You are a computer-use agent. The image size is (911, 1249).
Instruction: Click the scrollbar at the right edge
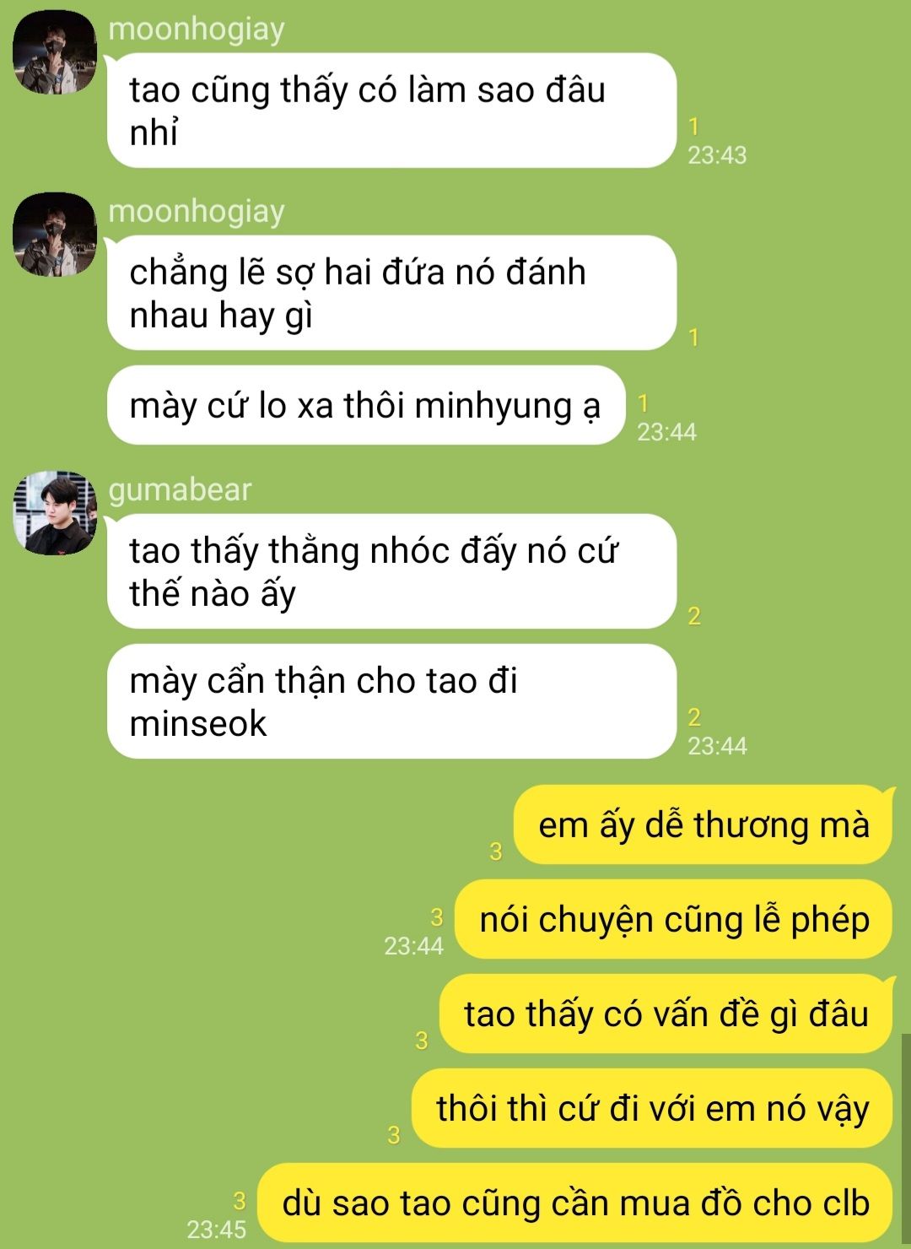click(906, 1141)
